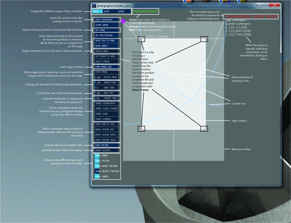This screenshot has height=223, width=291.
Task: Click the SAVE PROPERTIES button
Action: pos(106,20)
